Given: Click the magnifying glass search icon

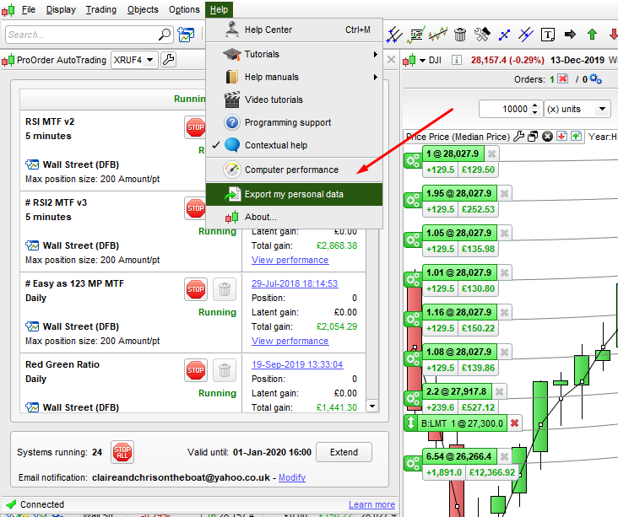Looking at the screenshot, I should click(x=165, y=35).
